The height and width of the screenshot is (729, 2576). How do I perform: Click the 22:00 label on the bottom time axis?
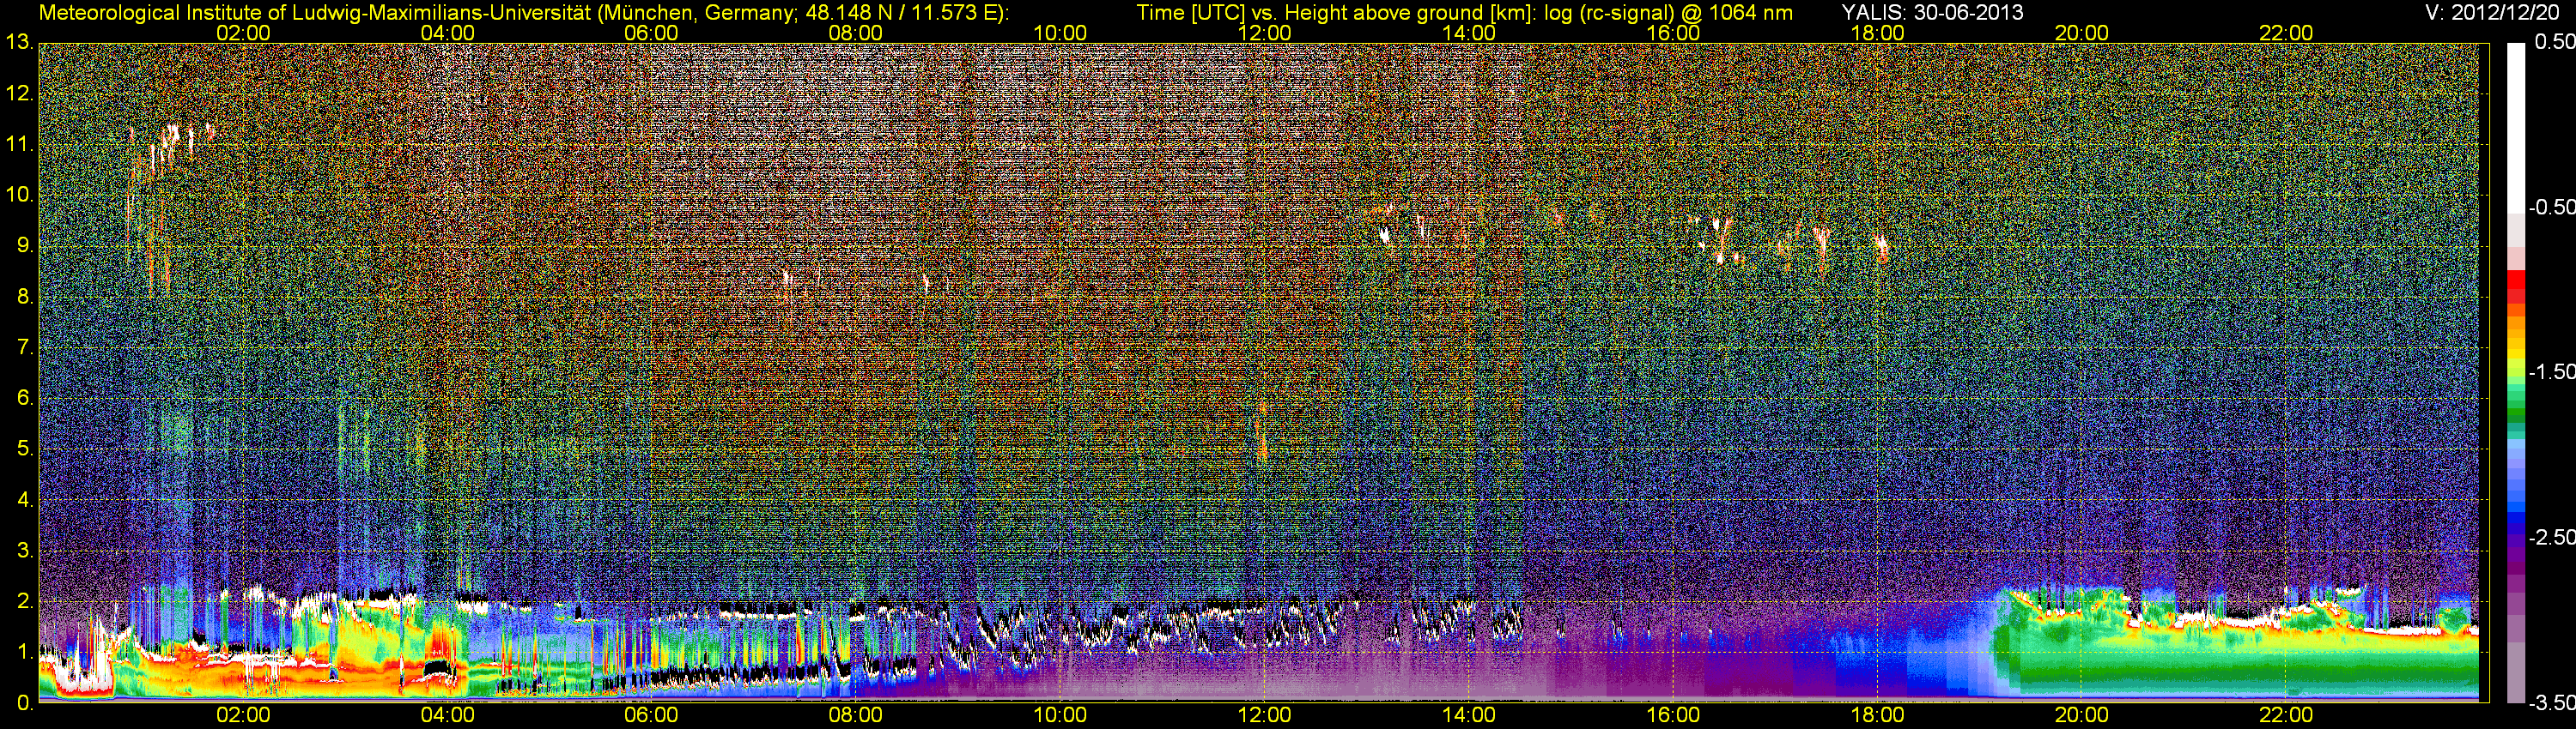(x=2286, y=715)
